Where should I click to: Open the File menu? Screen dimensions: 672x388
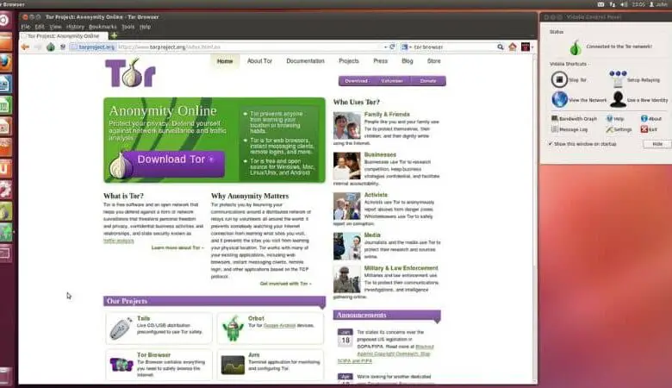tap(26, 27)
